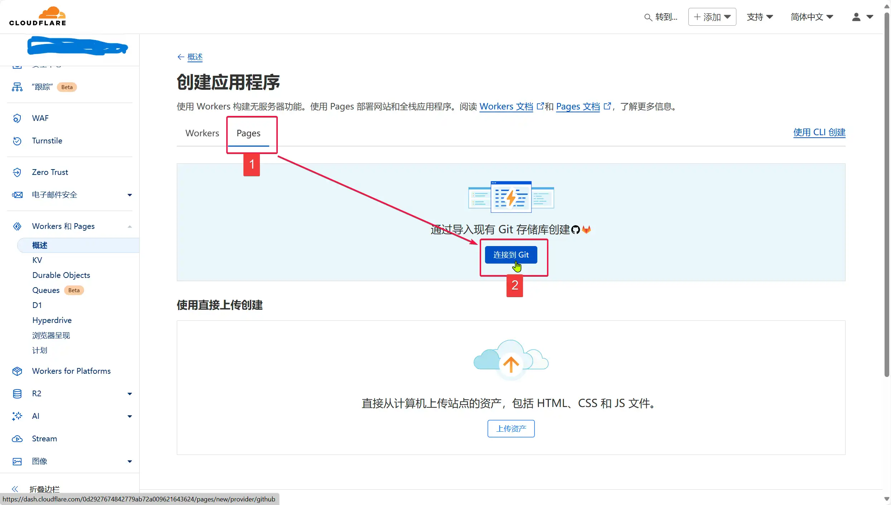Click the 连接到 Git button

pos(510,255)
